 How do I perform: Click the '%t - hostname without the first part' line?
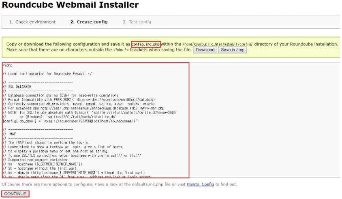40,169
